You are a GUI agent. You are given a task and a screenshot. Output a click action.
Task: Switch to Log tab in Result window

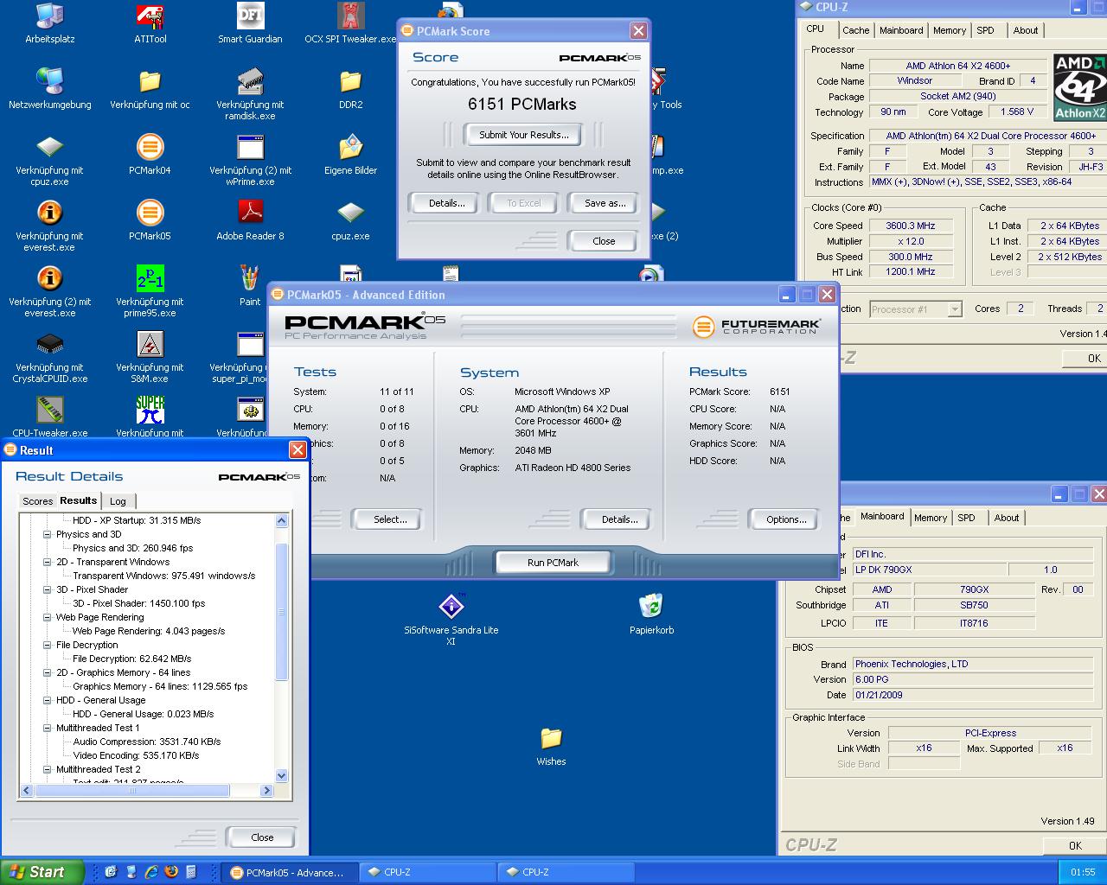(118, 501)
